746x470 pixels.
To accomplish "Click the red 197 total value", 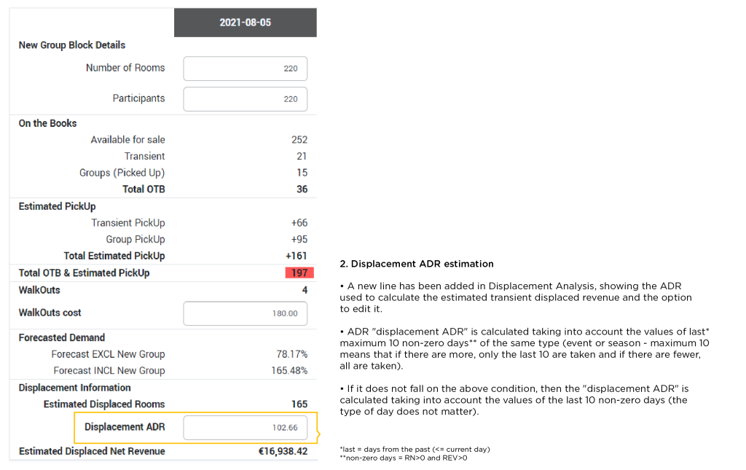I will (299, 273).
